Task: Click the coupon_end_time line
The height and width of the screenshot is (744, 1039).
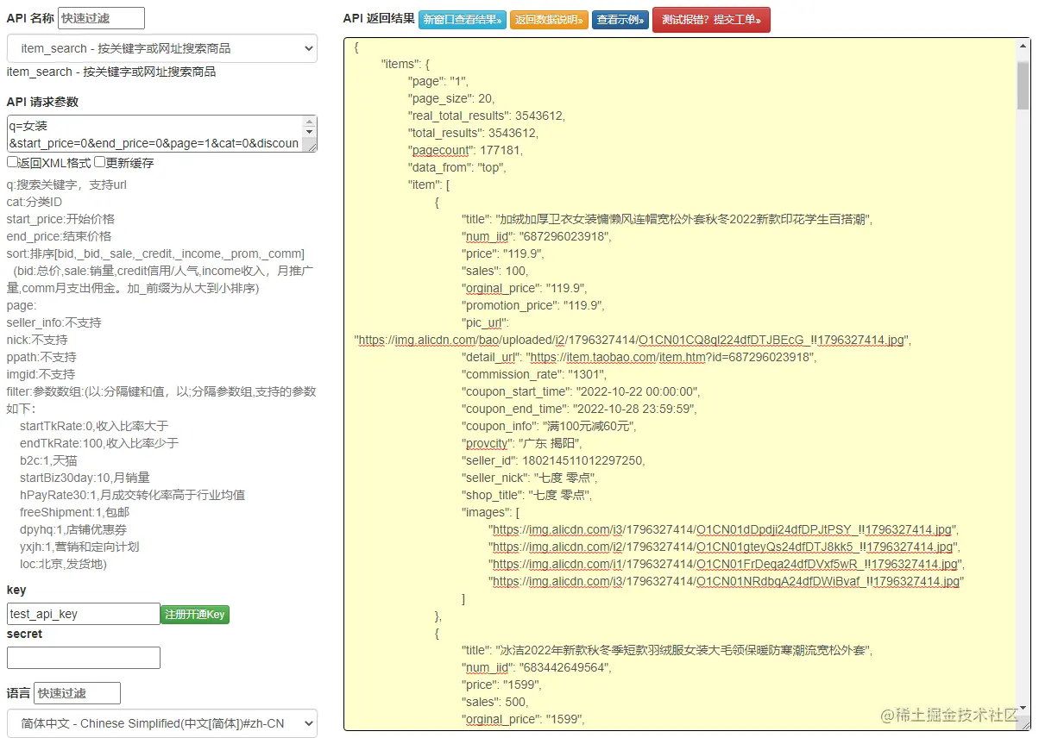Action: (x=580, y=409)
